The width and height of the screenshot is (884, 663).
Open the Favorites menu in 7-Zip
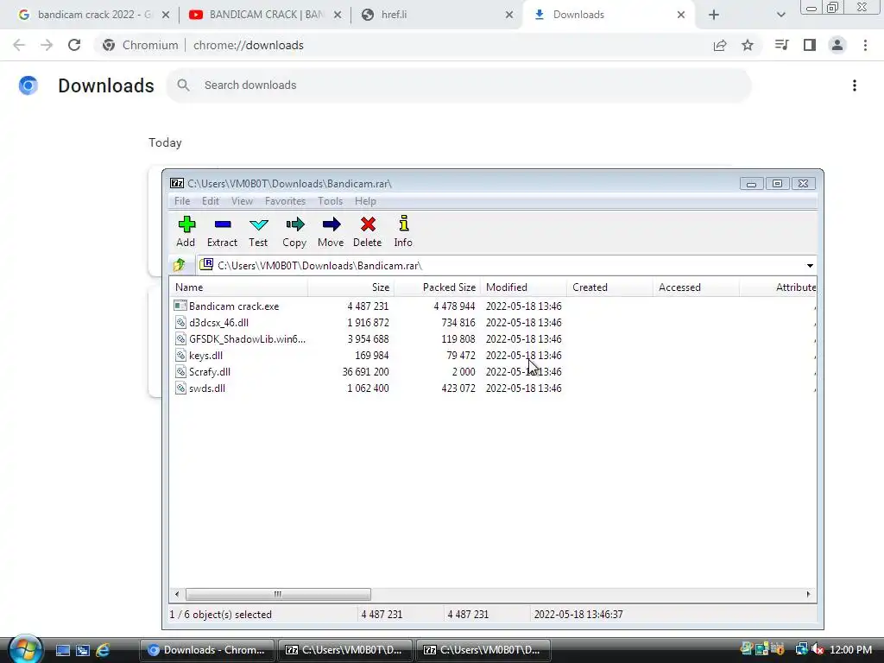pyautogui.click(x=285, y=200)
